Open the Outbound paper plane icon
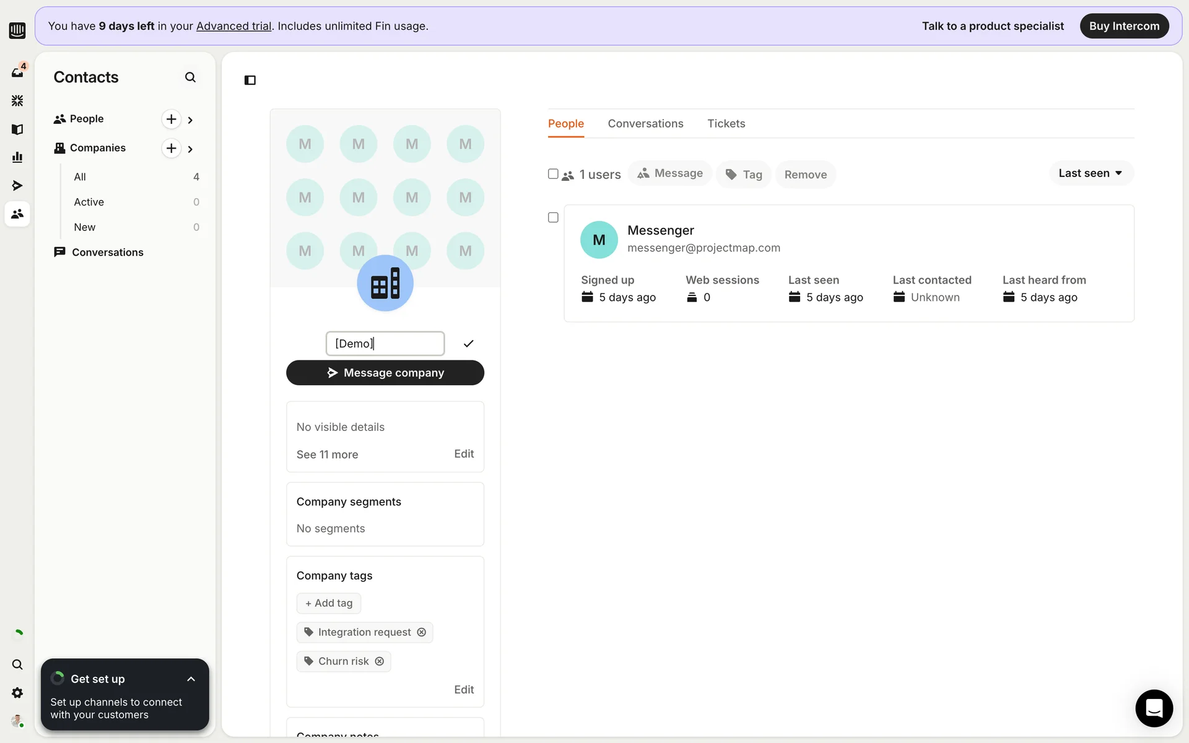1189x743 pixels. click(17, 186)
